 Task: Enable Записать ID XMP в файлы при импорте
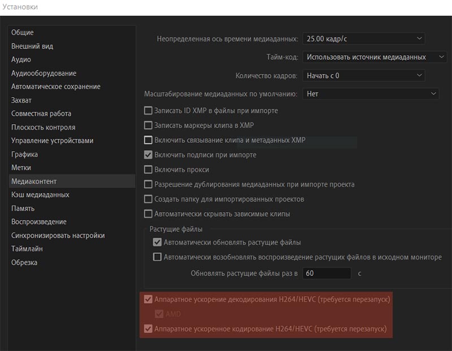click(x=148, y=111)
